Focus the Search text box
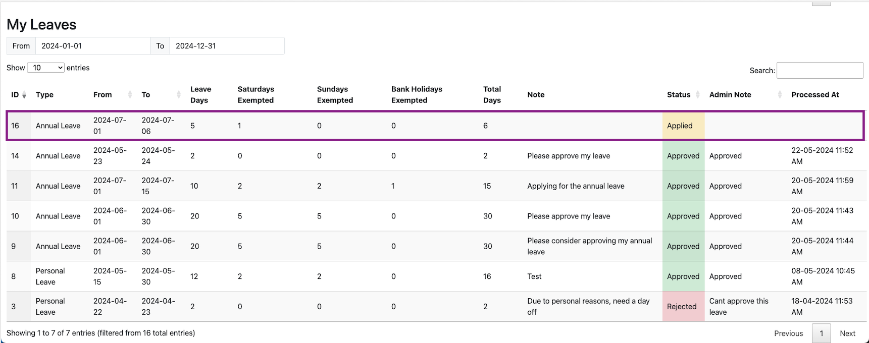This screenshot has width=869, height=343. 820,71
